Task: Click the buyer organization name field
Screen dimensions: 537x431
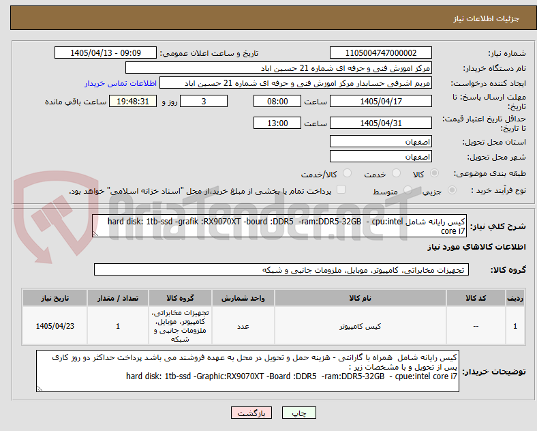Action: pos(279,68)
